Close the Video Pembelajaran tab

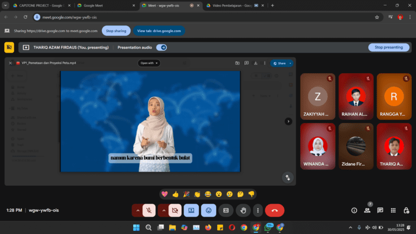(x=263, y=5)
